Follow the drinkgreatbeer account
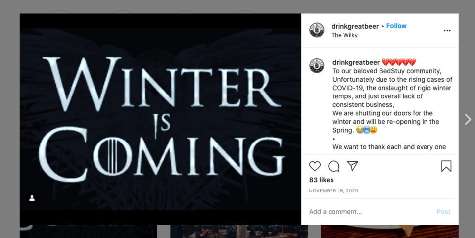475x238 pixels. [396, 26]
